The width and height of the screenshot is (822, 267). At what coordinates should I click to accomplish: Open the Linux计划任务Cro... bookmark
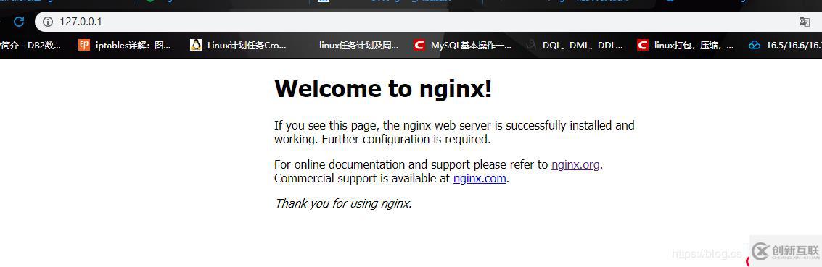(x=239, y=46)
